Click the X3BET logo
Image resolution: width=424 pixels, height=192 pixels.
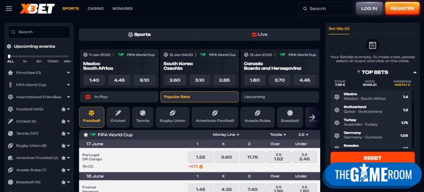click(37, 8)
